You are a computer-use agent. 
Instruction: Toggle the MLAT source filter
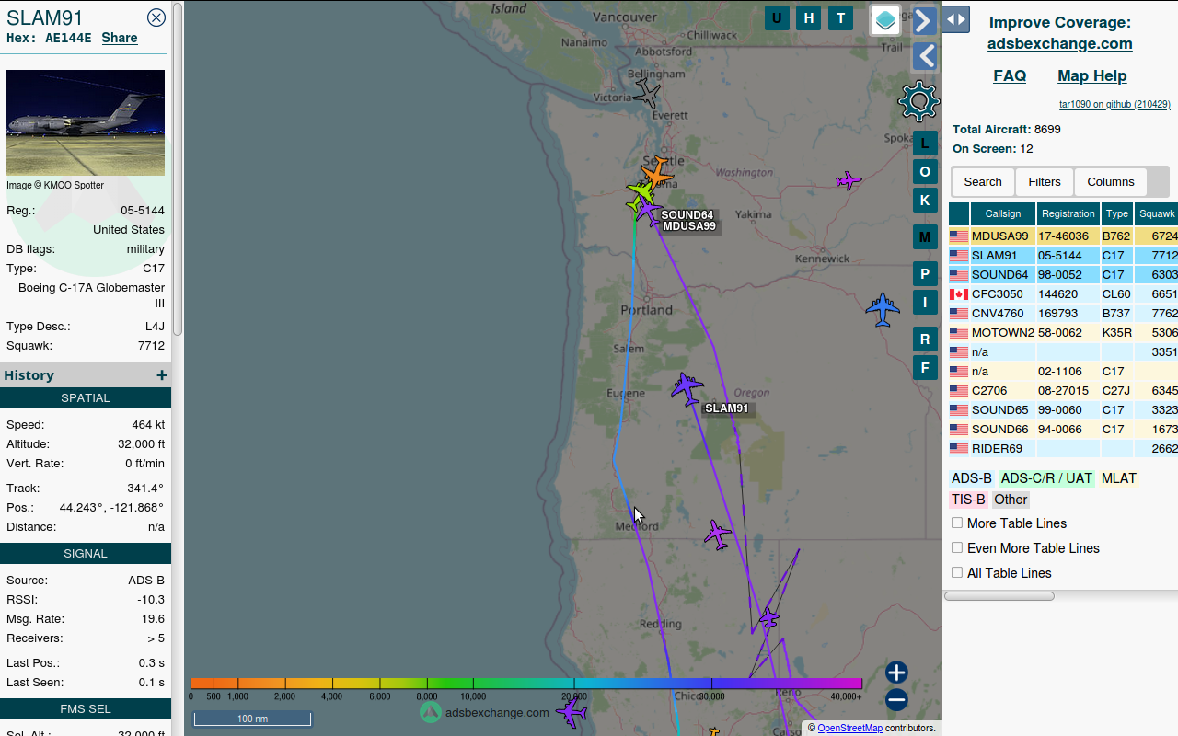(x=1118, y=478)
